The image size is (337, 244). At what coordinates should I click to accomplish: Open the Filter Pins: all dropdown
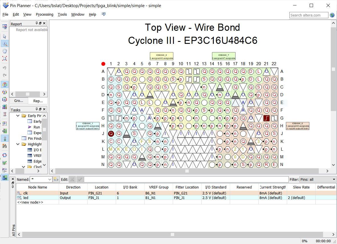click(x=334, y=179)
